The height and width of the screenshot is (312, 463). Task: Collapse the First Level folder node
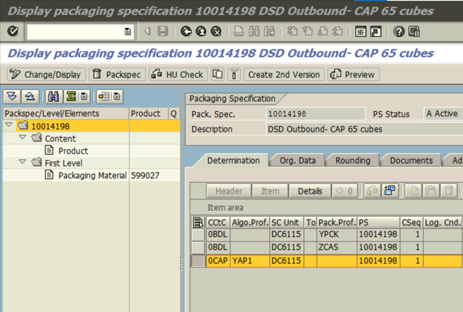[22, 163]
